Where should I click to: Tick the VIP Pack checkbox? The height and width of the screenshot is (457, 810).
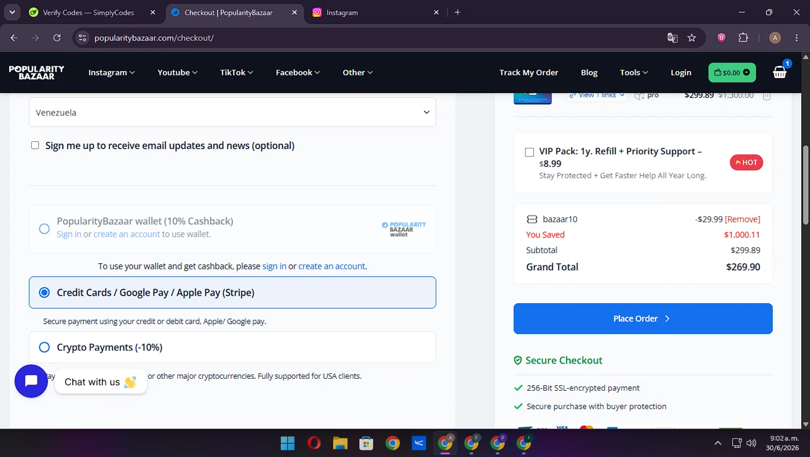[529, 152]
